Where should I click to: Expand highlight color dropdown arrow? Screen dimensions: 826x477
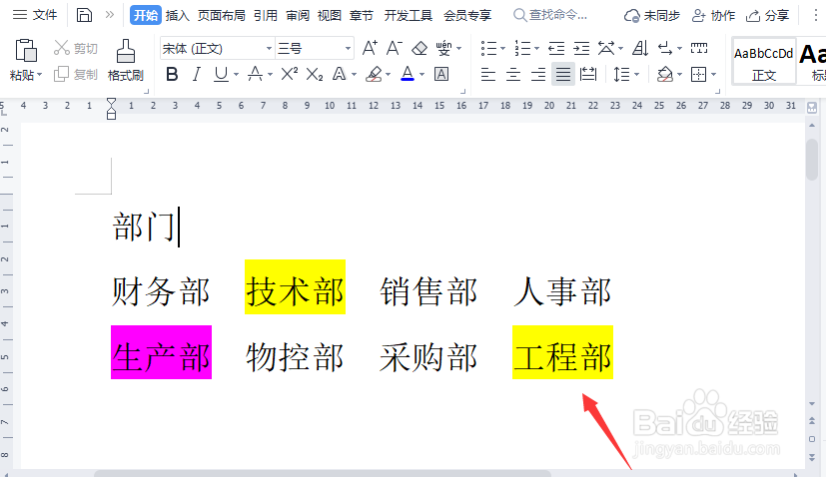point(389,75)
